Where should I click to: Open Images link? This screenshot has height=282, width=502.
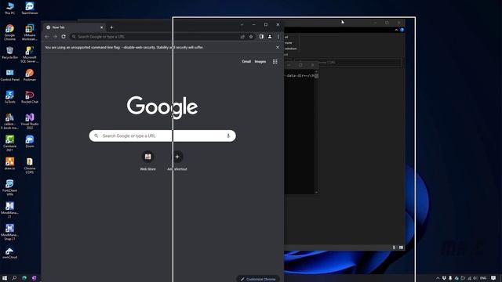coord(260,61)
